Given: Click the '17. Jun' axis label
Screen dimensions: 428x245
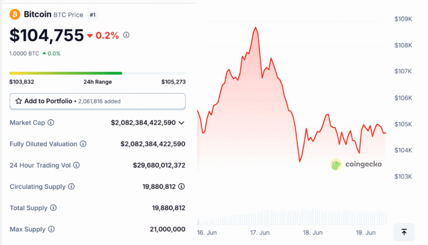Looking at the screenshot, I should coord(260,233).
